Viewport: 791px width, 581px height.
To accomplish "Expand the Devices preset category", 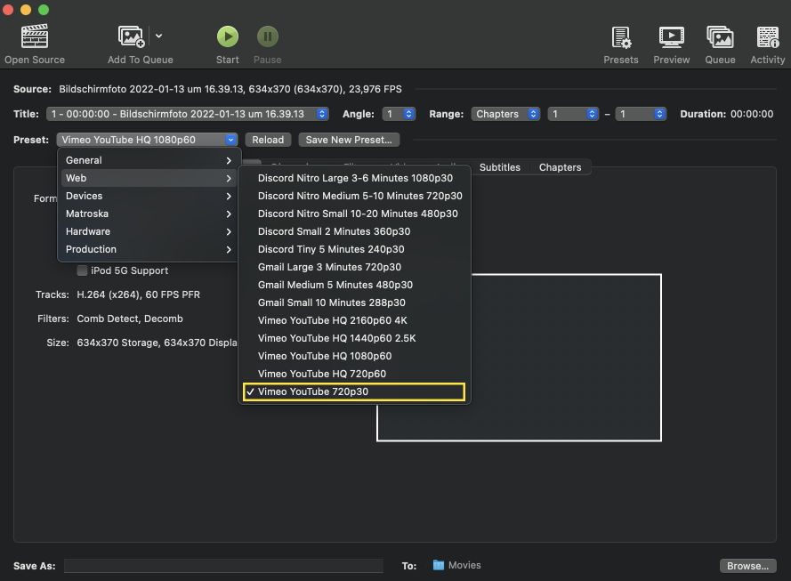I will (x=149, y=196).
